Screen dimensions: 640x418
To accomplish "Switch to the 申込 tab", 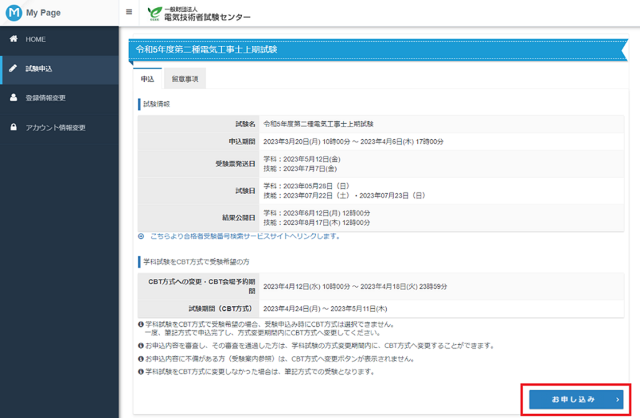I will [x=147, y=79].
